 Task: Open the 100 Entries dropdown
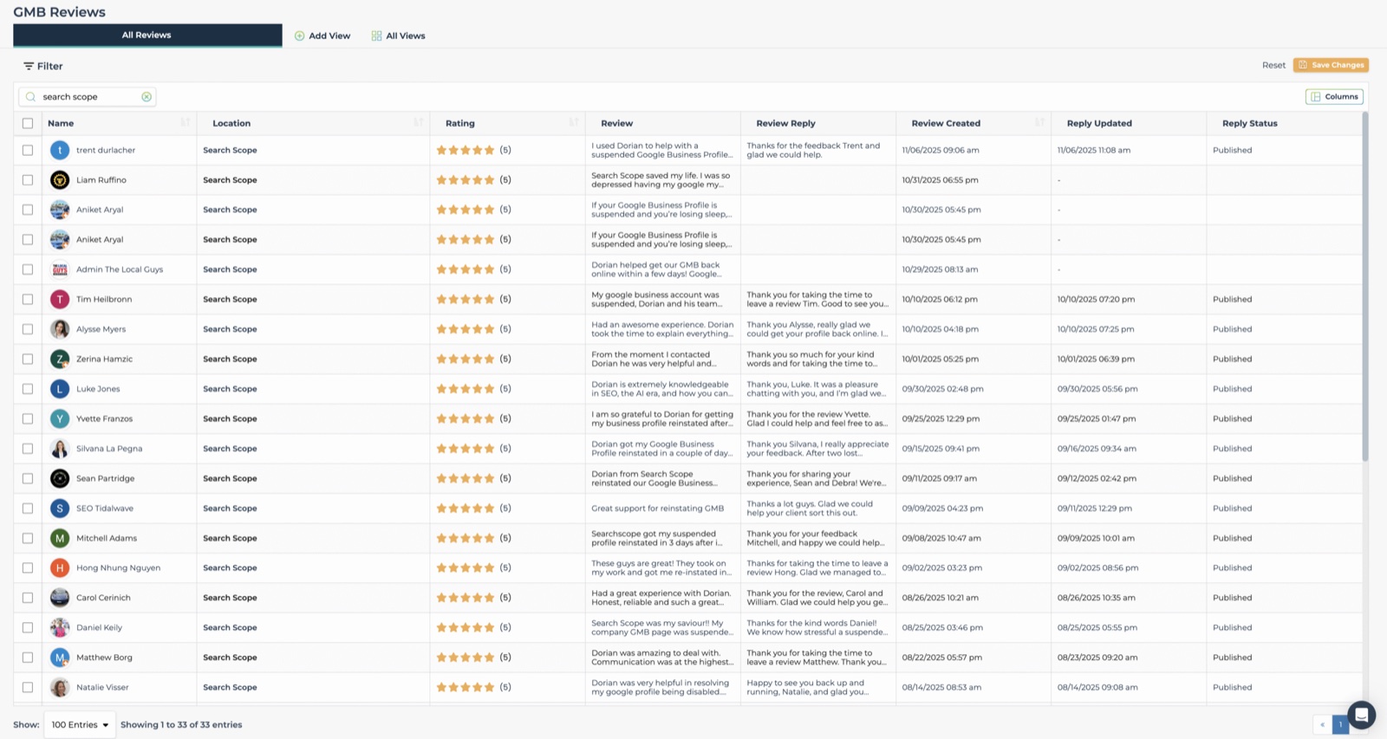pyautogui.click(x=80, y=724)
